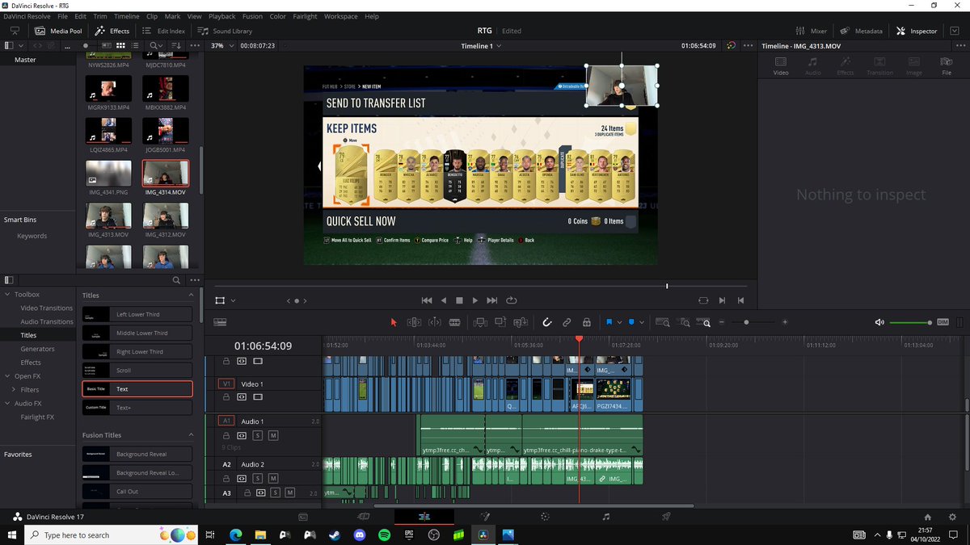Mute the Audio 1 track
Viewport: 970px width, 545px height.
coord(273,435)
